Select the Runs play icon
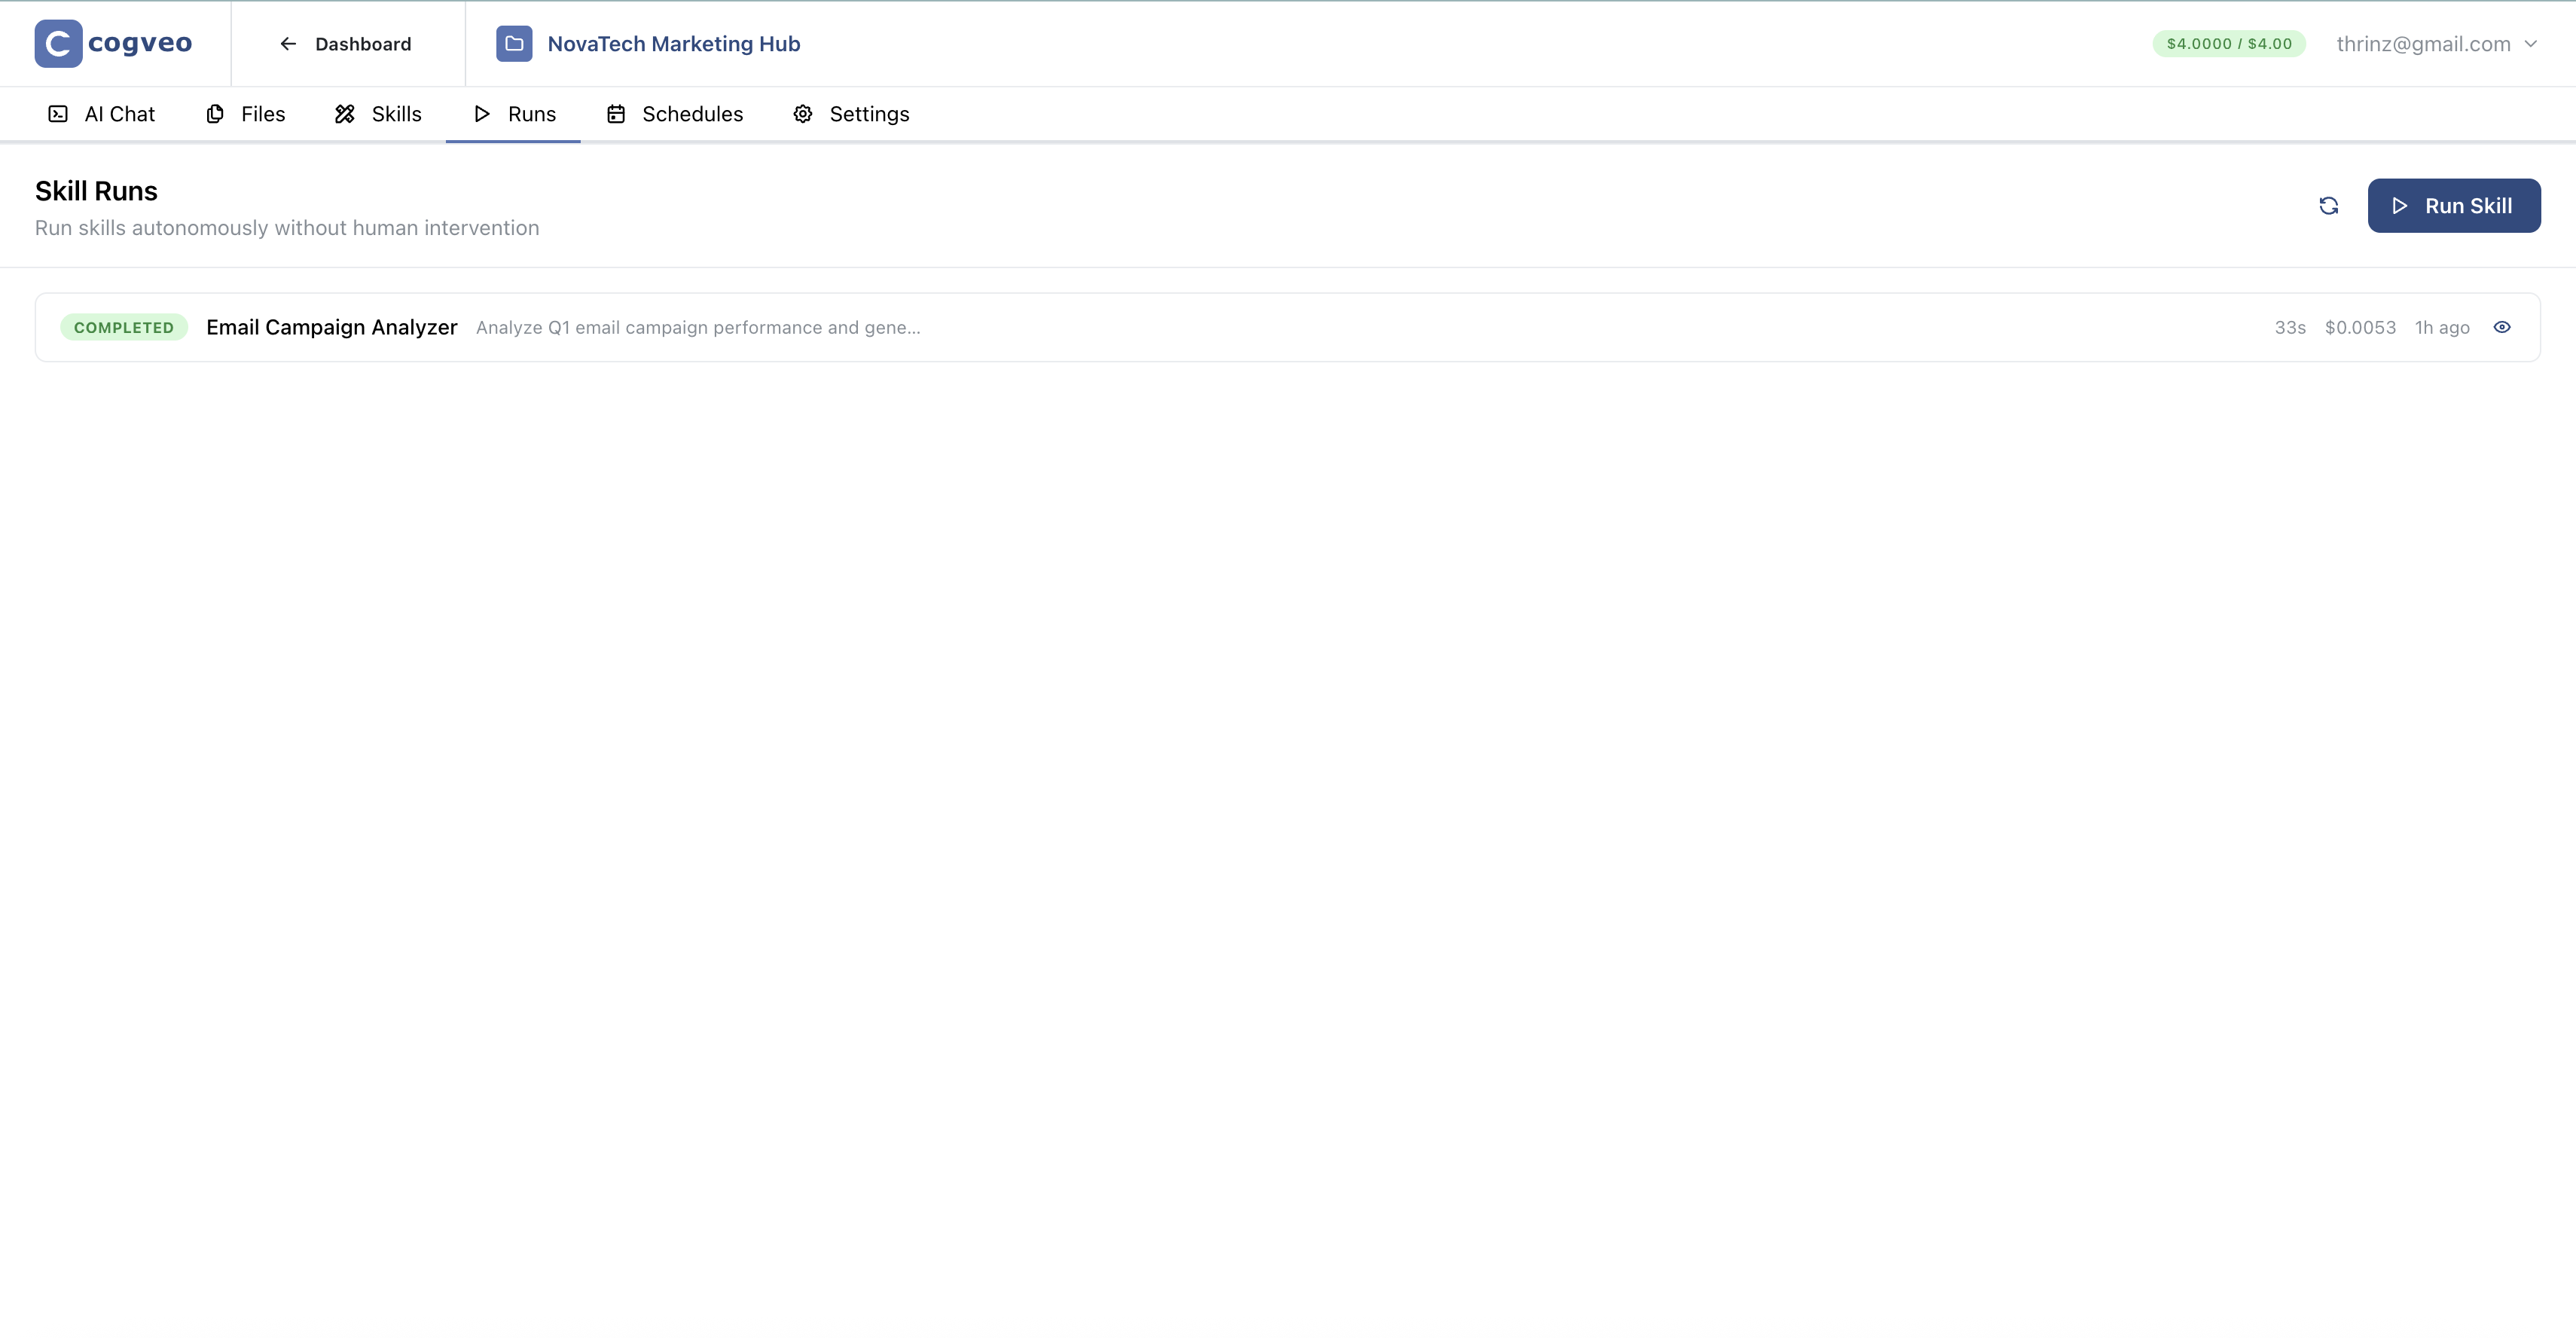This screenshot has height=1338, width=2576. [481, 114]
